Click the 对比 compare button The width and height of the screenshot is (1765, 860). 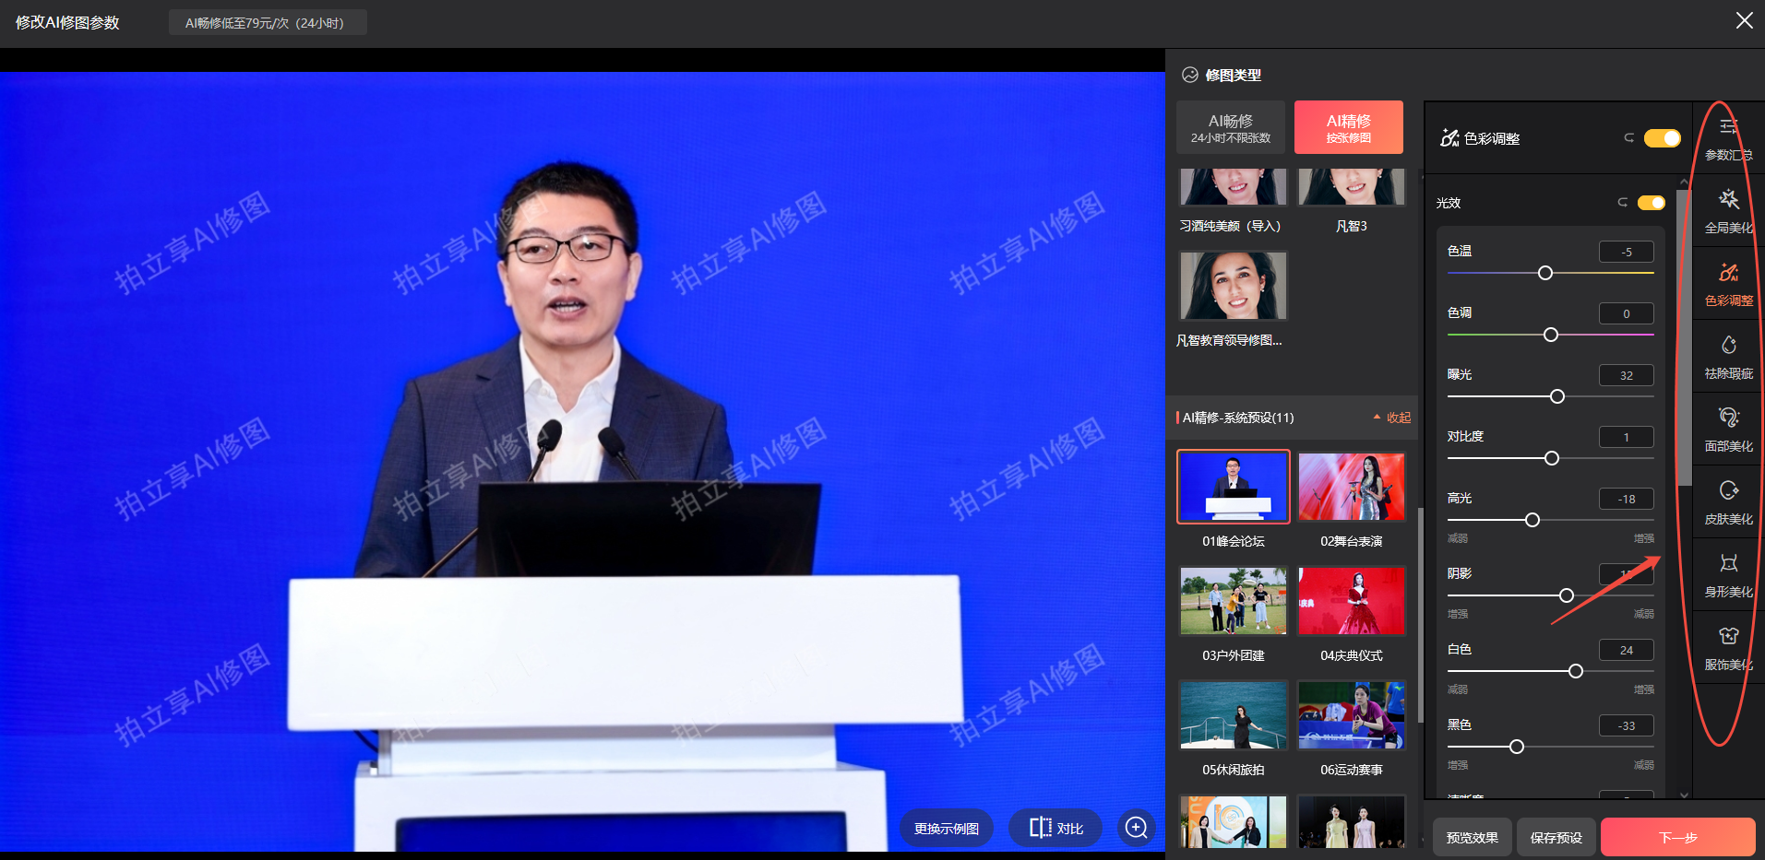[1055, 828]
